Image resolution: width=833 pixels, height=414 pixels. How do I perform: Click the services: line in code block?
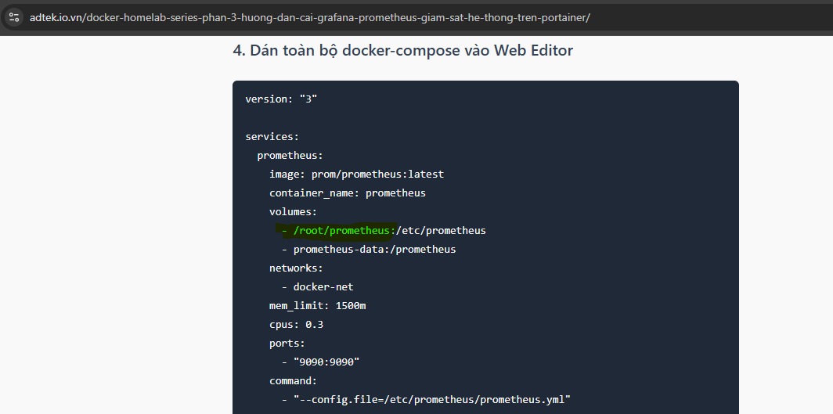coord(272,137)
